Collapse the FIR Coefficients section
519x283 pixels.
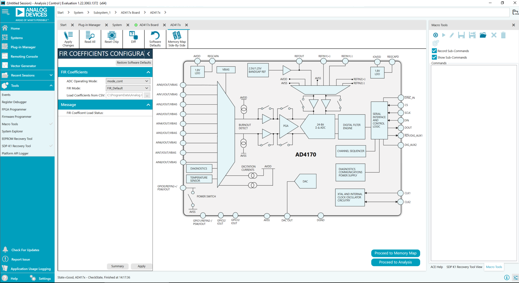148,72
